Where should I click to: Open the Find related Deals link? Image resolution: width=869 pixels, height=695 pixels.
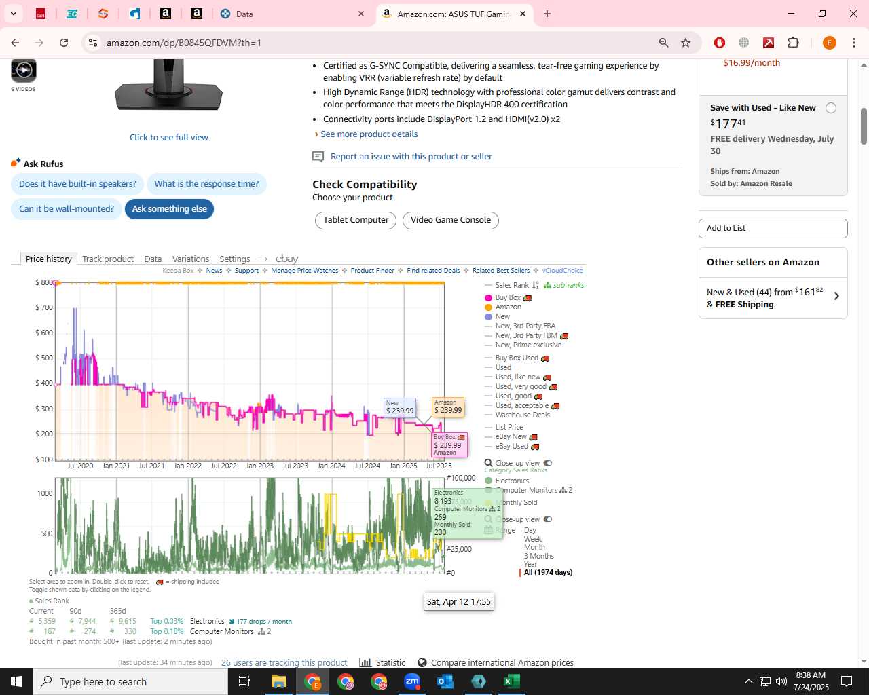point(433,271)
